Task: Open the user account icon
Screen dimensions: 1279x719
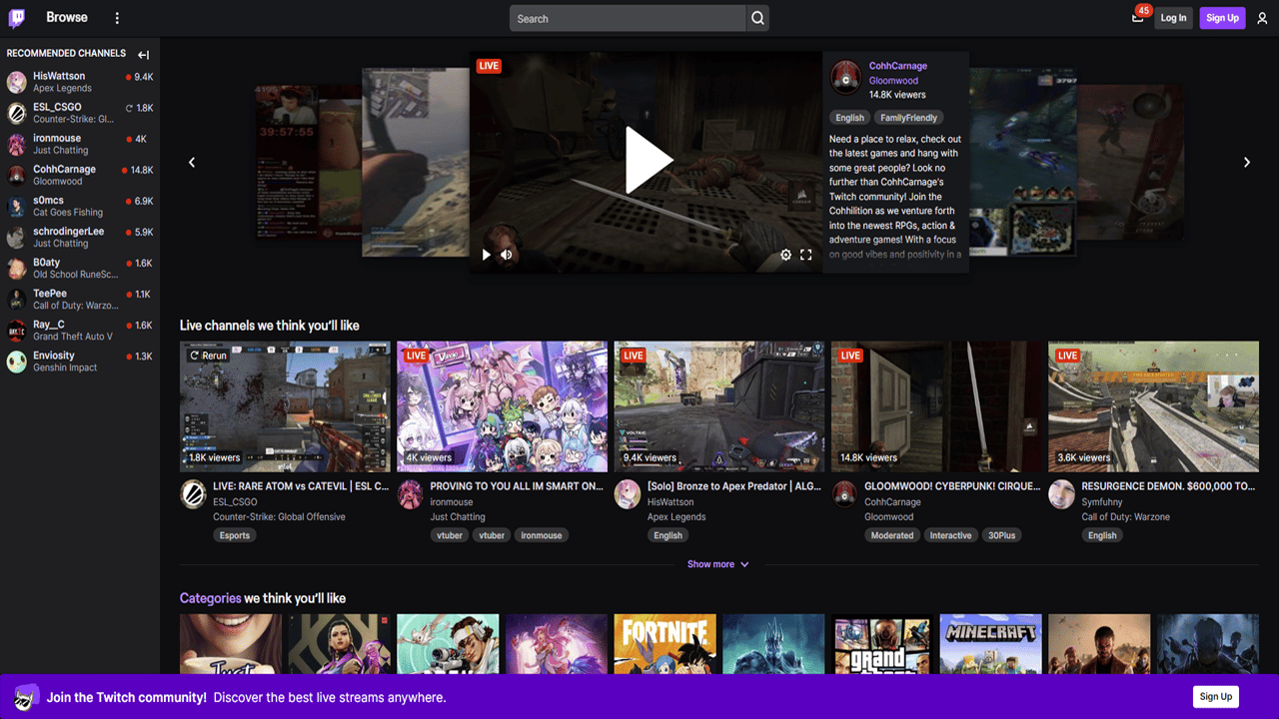Action: (x=1262, y=18)
